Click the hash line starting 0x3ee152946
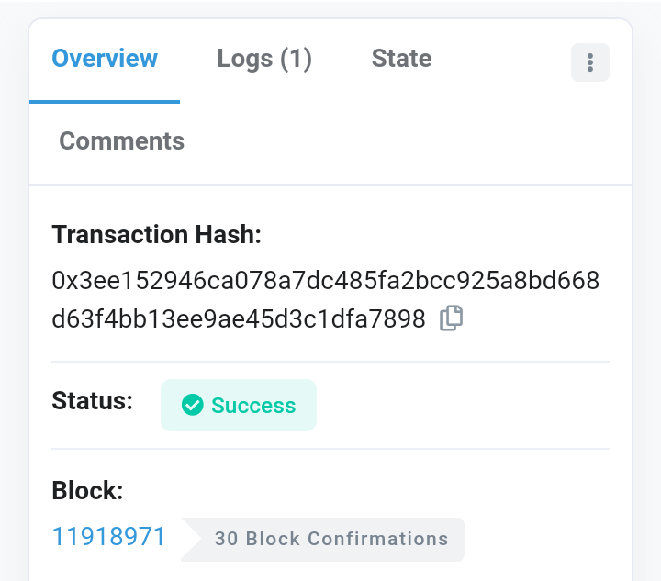This screenshot has width=661, height=581. (x=325, y=281)
